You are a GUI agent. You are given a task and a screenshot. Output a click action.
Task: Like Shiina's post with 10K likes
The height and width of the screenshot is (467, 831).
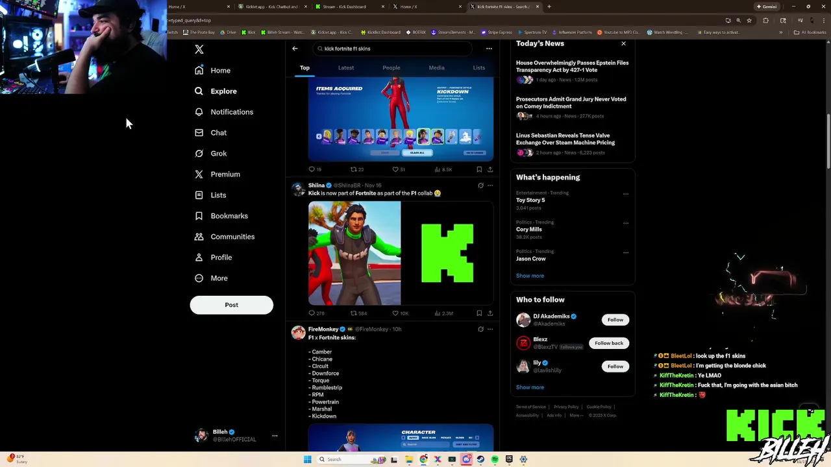pos(400,313)
